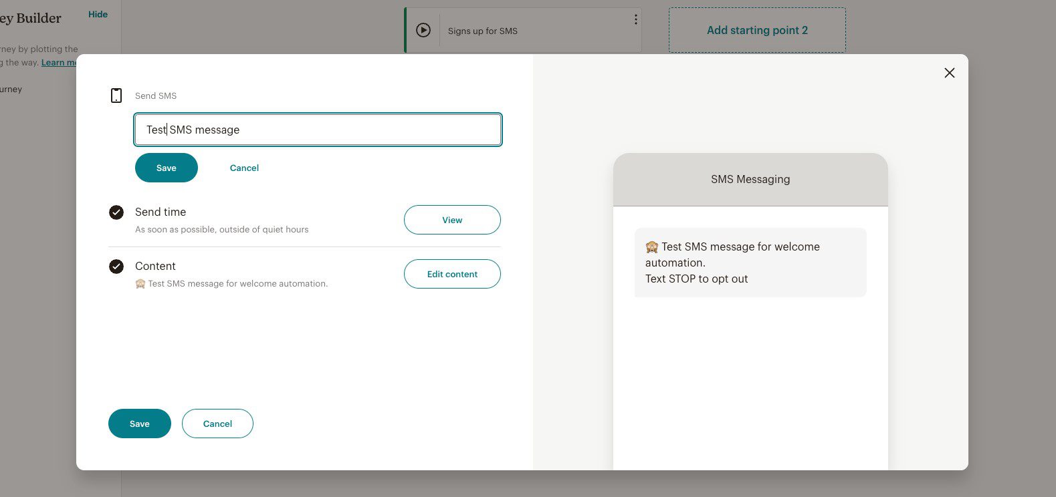1056x497 pixels.
Task: Click 'As soon as possible, outside of quiet hours'
Action: point(222,229)
